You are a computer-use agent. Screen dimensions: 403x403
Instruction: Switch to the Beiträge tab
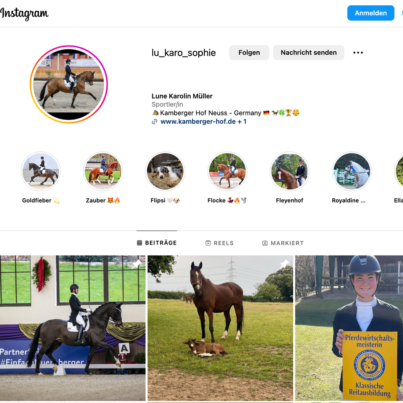coord(157,243)
